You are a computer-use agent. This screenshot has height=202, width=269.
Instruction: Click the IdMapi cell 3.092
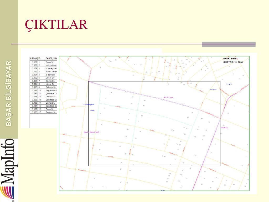point(34,78)
